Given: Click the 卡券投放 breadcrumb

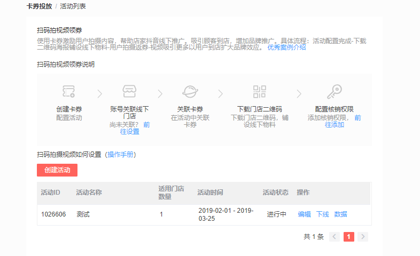Looking at the screenshot, I should pos(39,6).
